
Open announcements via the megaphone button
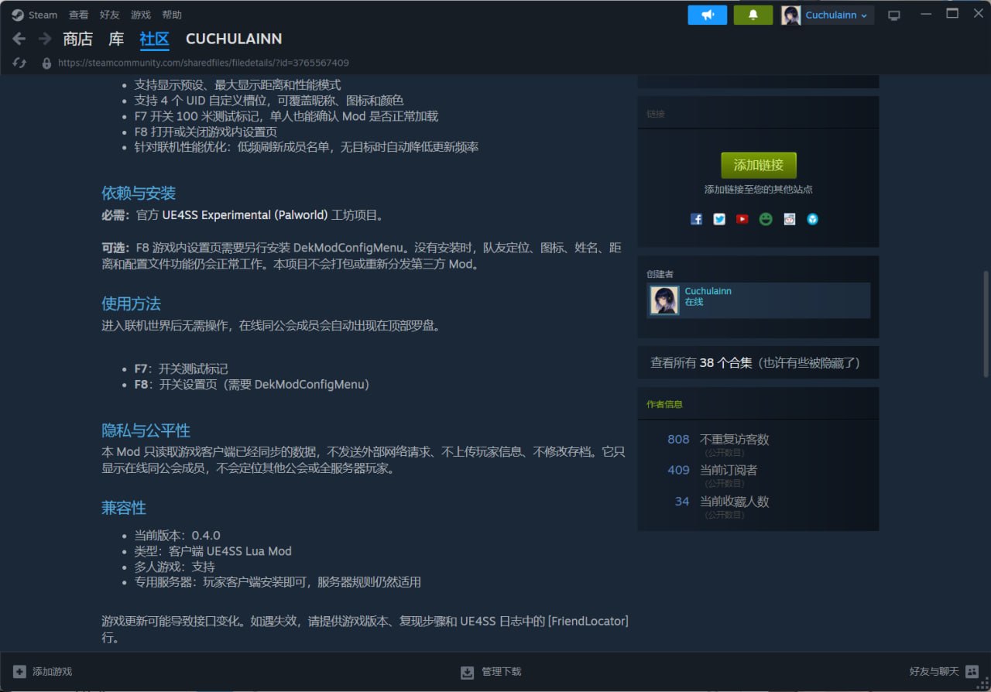[708, 15]
